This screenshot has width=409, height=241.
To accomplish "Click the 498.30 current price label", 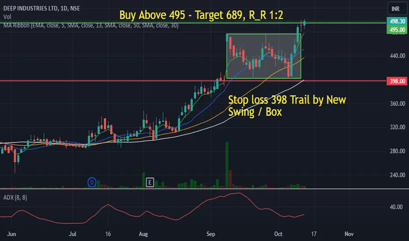I will pyautogui.click(x=397, y=21).
